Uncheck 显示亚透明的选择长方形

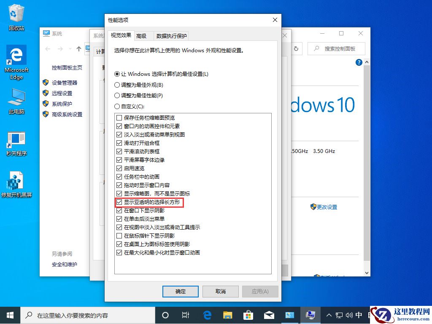119,202
